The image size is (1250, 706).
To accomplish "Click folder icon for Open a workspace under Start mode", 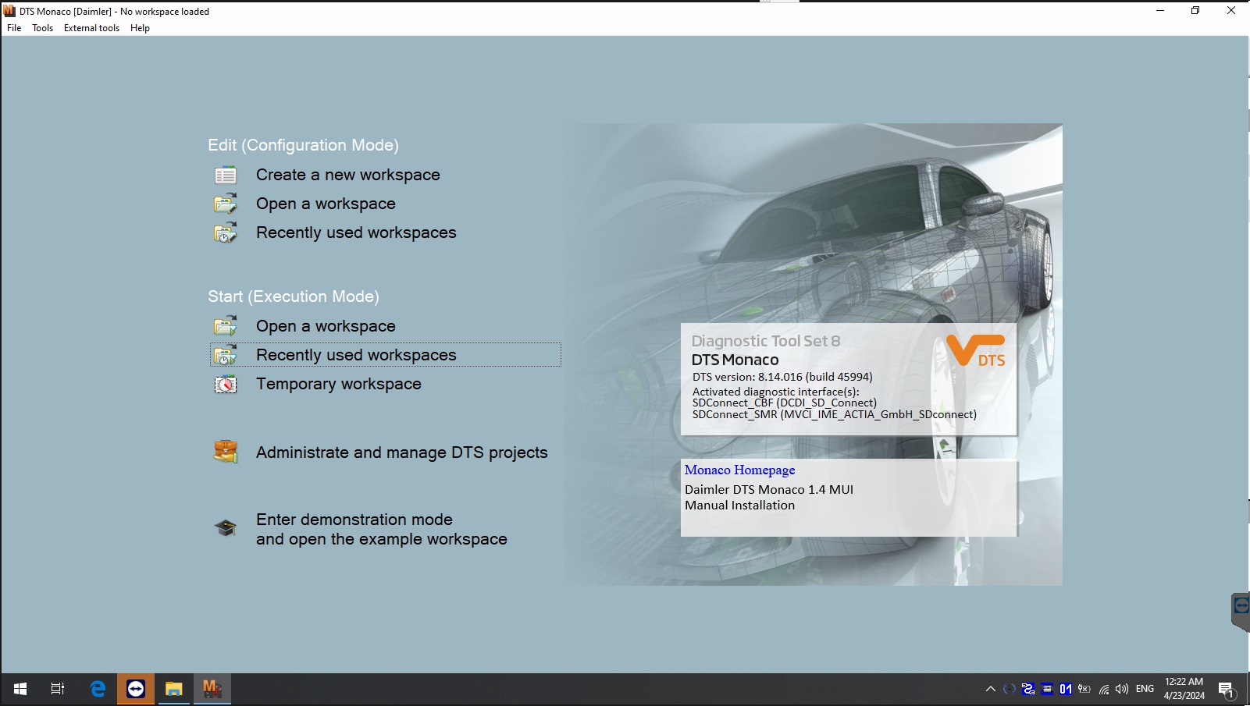I will coord(226,326).
